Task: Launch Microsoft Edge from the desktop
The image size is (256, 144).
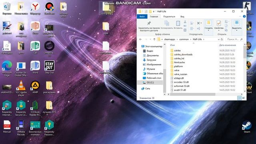Action: coord(7,68)
